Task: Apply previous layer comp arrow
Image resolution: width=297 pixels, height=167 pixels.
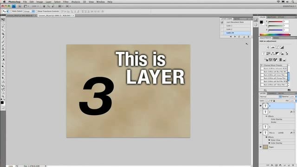Action: click(x=231, y=37)
